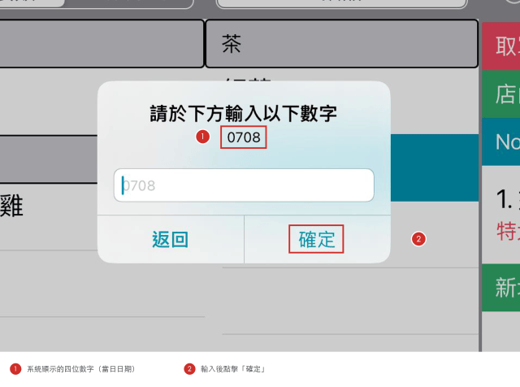This screenshot has width=520, height=387.
Task: Tap the green 店 button in sidebar
Action: [x=501, y=94]
